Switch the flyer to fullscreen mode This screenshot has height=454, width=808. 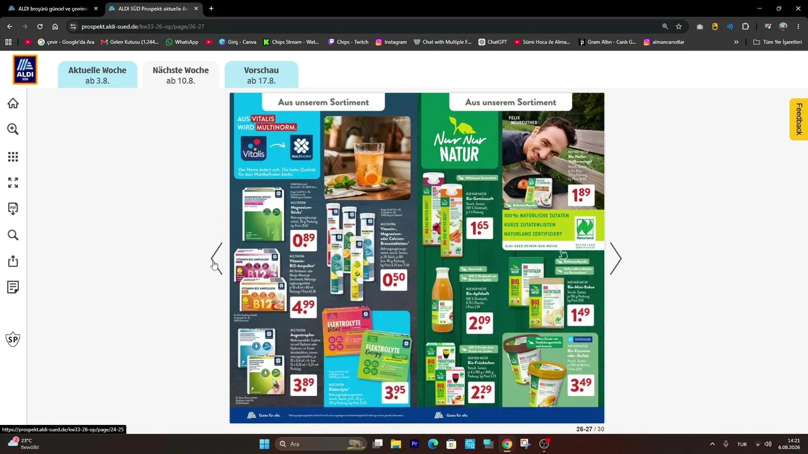(x=13, y=183)
